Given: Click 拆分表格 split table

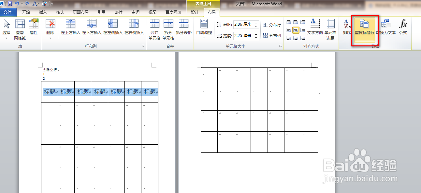Looking at the screenshot, I should tap(184, 27).
